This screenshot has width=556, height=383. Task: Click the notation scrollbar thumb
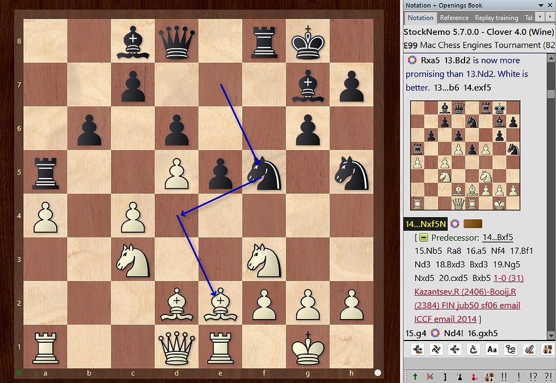[x=551, y=93]
